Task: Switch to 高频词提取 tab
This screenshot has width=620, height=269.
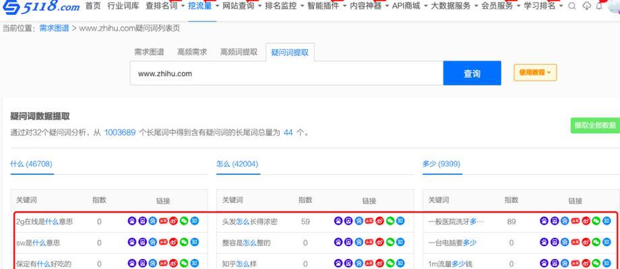Action: 239,52
